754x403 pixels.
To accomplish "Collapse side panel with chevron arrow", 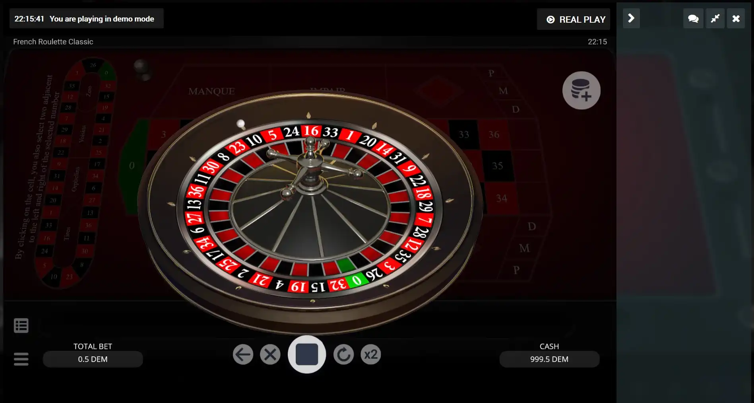I will (631, 18).
